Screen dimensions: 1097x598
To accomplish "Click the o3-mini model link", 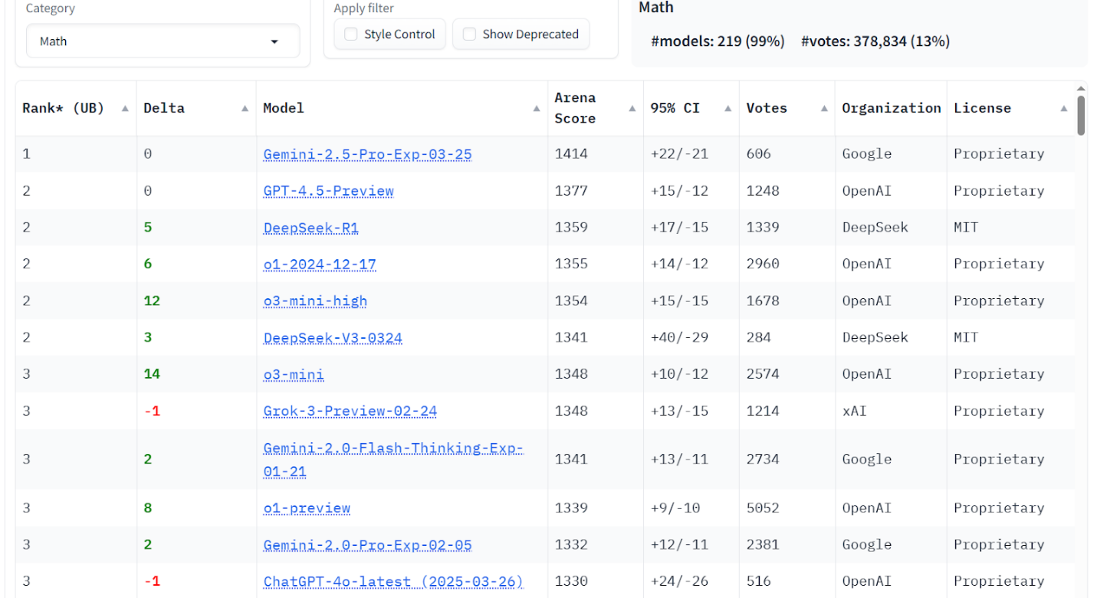I will 294,375.
